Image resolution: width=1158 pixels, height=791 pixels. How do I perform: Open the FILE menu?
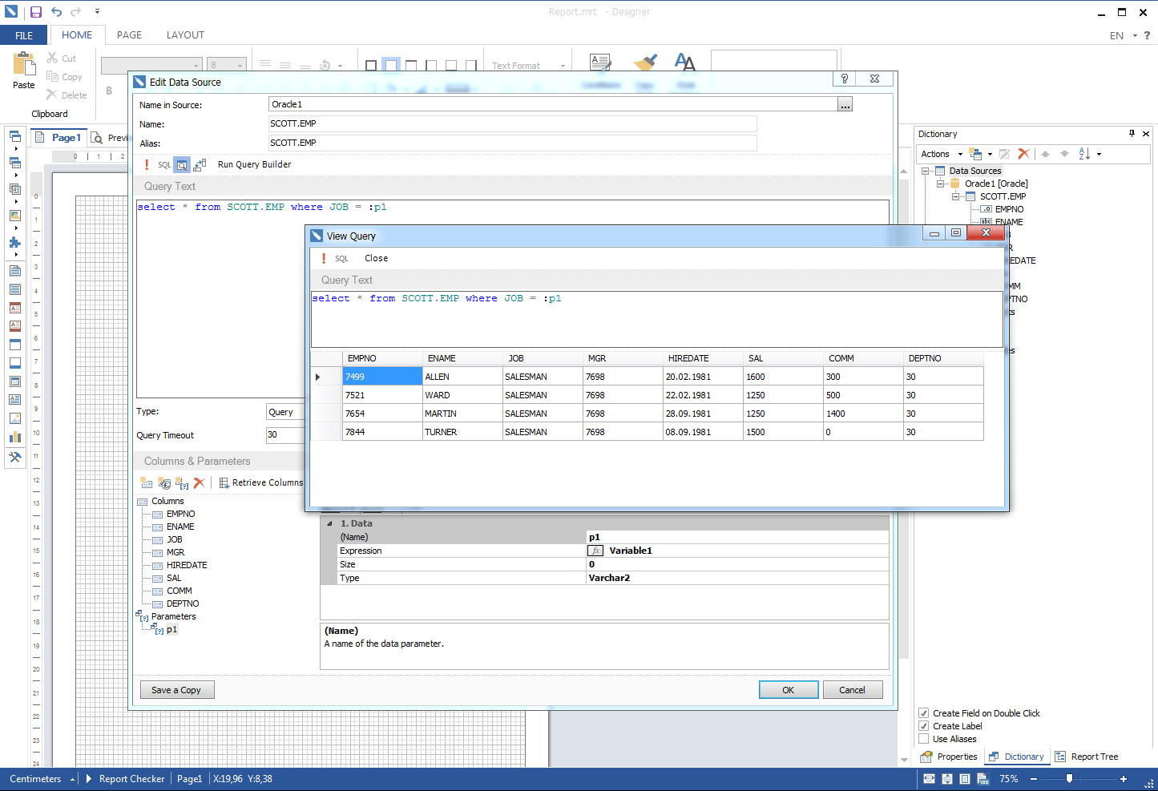24,35
